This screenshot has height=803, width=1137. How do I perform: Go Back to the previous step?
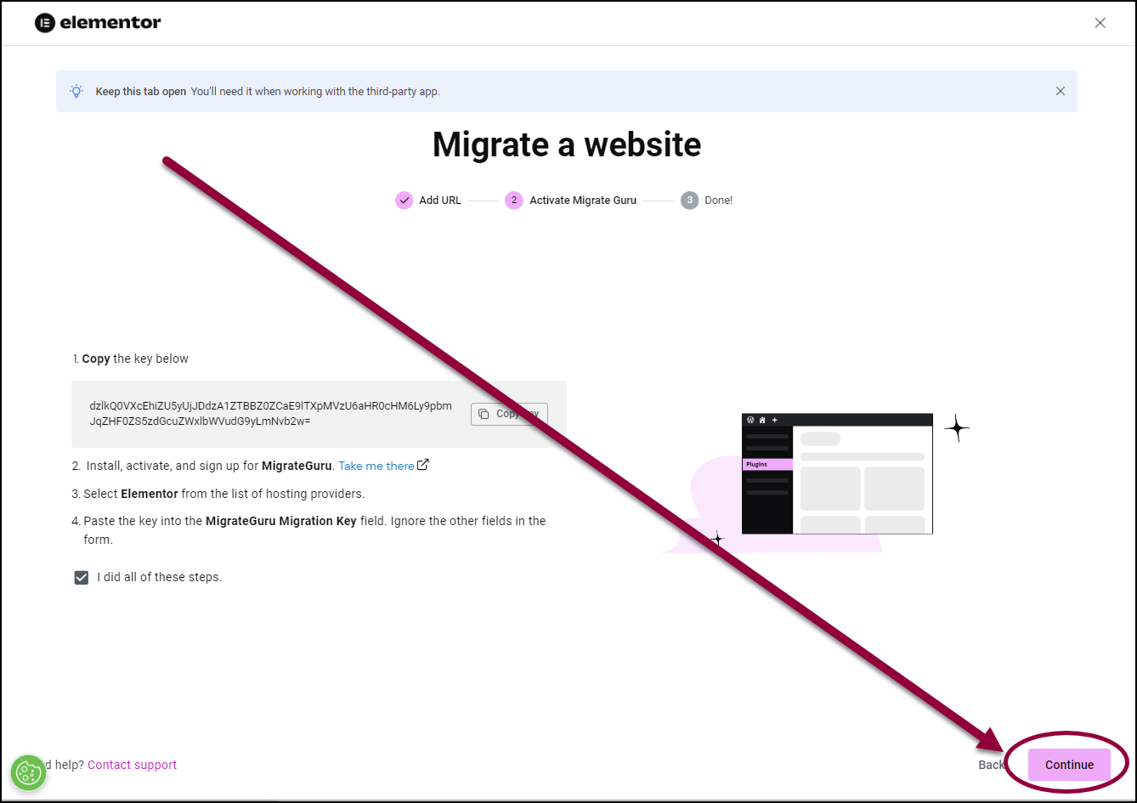click(x=990, y=765)
